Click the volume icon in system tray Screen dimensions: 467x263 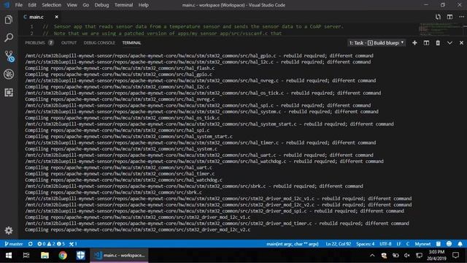[407, 255]
